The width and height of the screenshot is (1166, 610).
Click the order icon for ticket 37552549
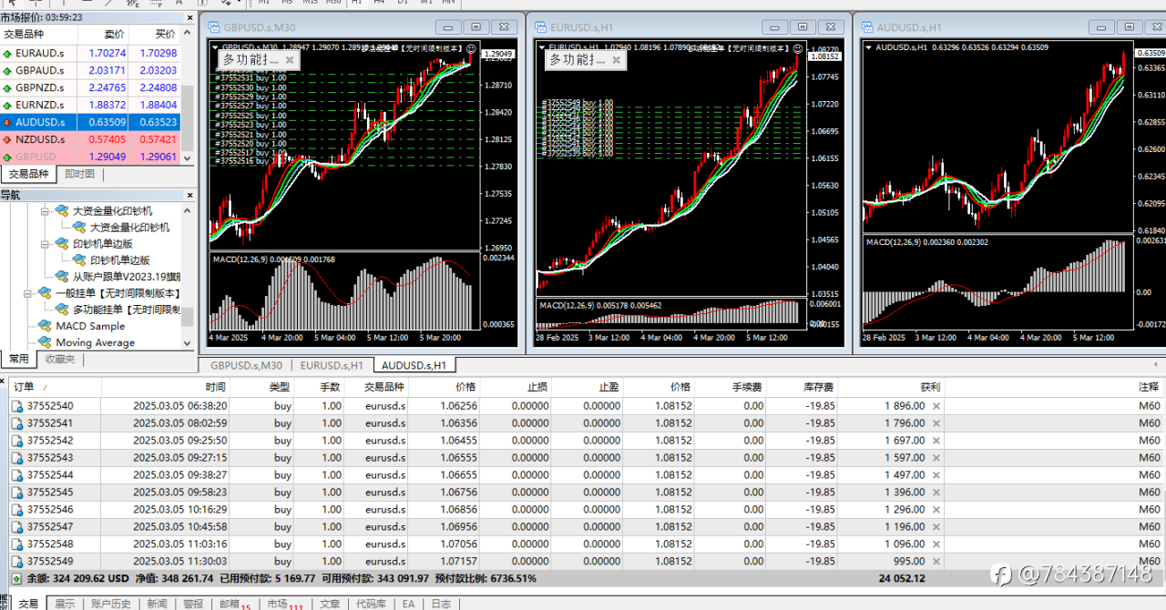16,561
